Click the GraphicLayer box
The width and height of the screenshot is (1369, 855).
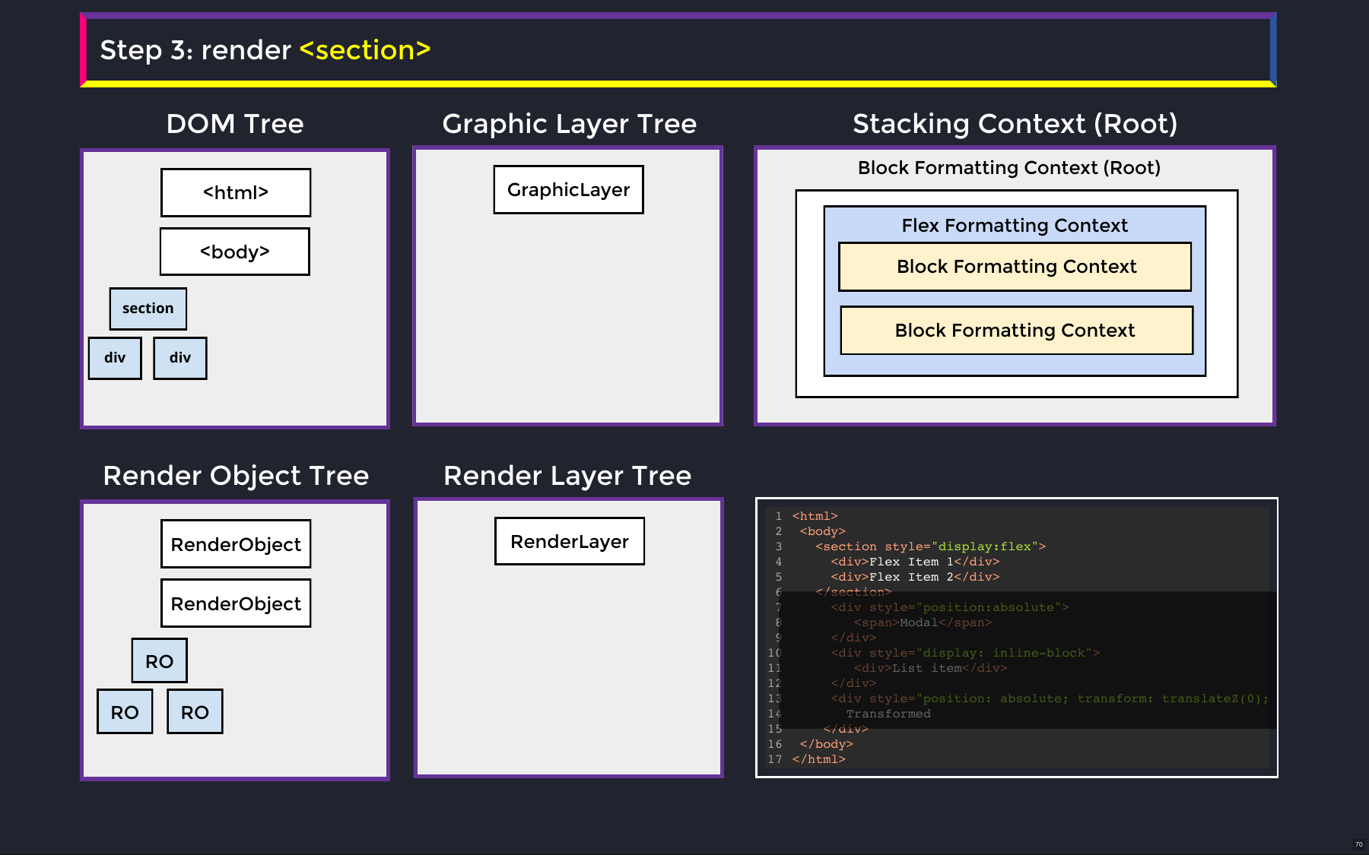click(x=569, y=189)
